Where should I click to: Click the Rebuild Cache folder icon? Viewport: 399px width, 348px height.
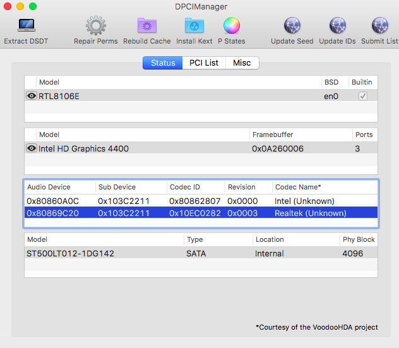[147, 26]
